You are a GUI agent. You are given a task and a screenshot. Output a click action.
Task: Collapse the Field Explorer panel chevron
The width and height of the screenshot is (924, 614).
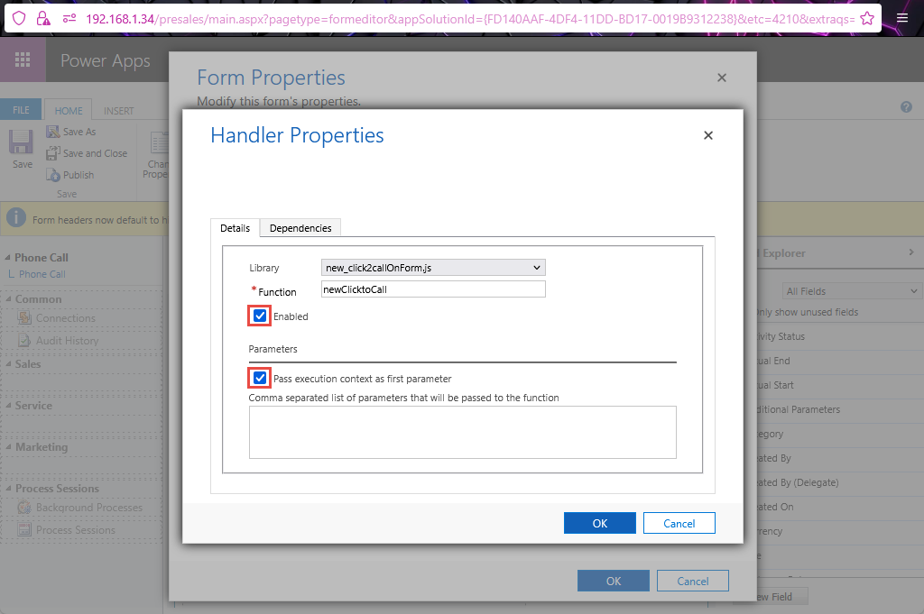pos(911,253)
